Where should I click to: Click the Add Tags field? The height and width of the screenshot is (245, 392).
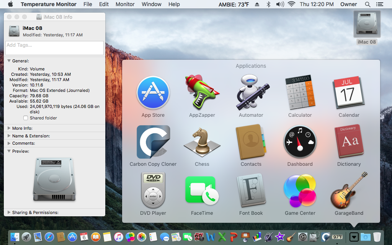point(54,48)
